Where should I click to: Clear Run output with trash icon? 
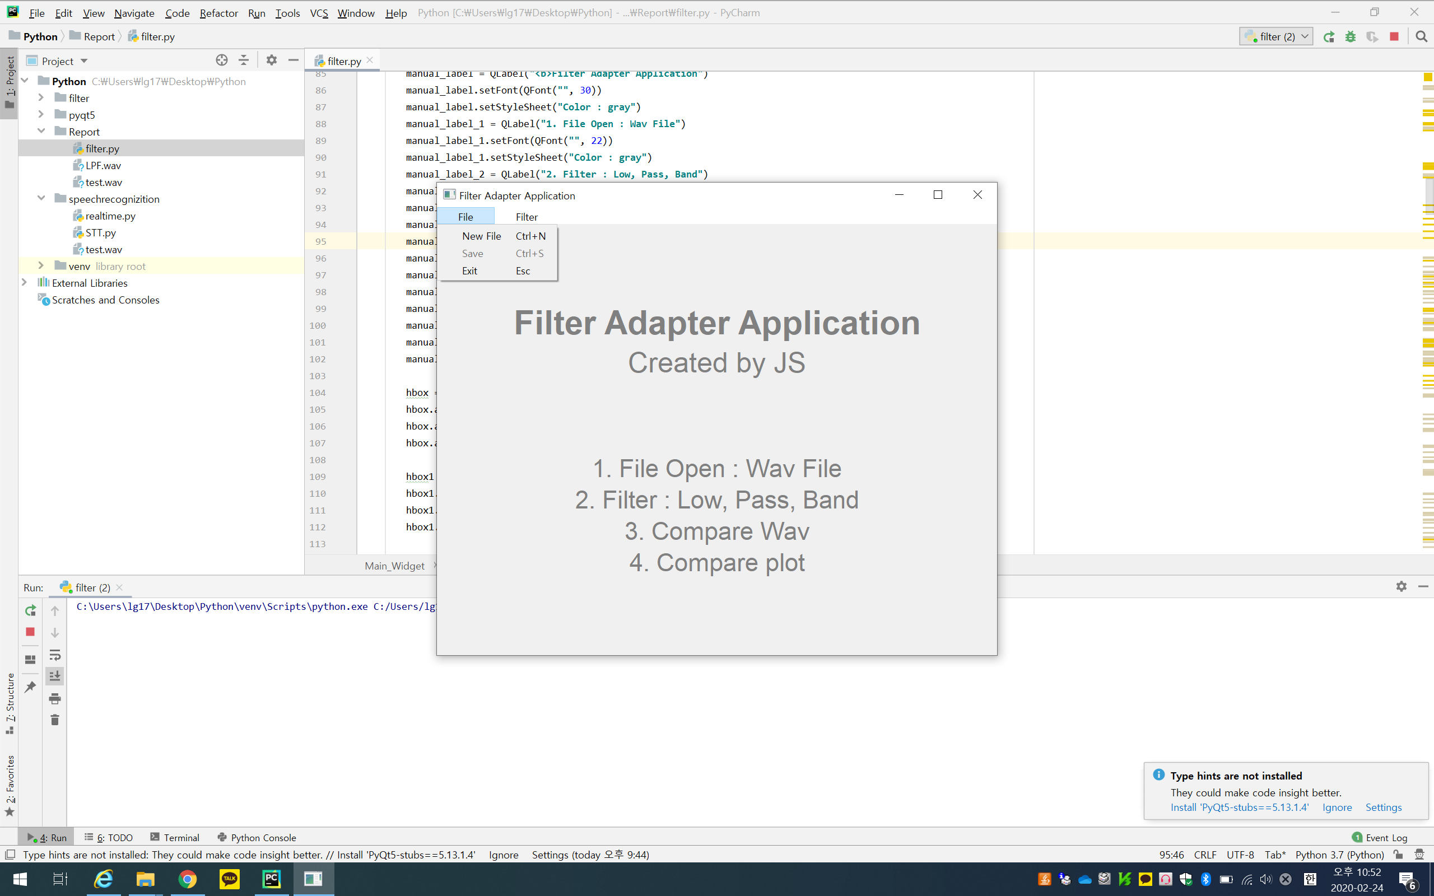coord(54,720)
